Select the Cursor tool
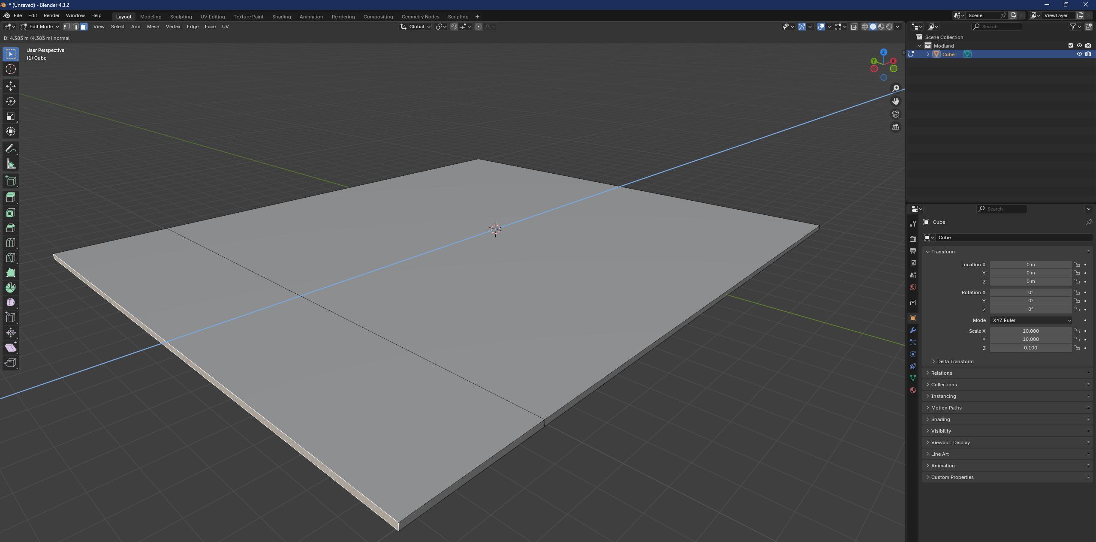 pos(11,69)
